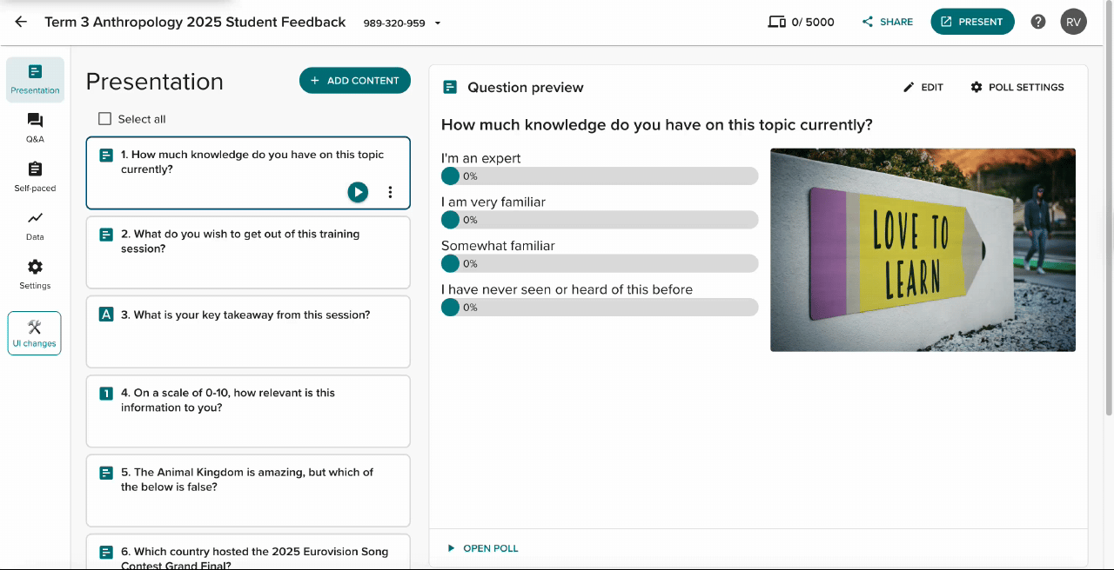Click the SHARE button
This screenshot has width=1114, height=570.
888,22
